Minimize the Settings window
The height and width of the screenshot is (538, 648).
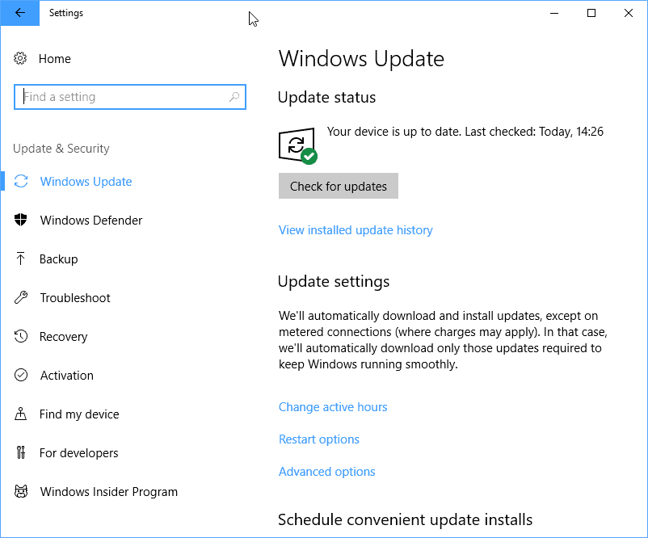tap(554, 13)
